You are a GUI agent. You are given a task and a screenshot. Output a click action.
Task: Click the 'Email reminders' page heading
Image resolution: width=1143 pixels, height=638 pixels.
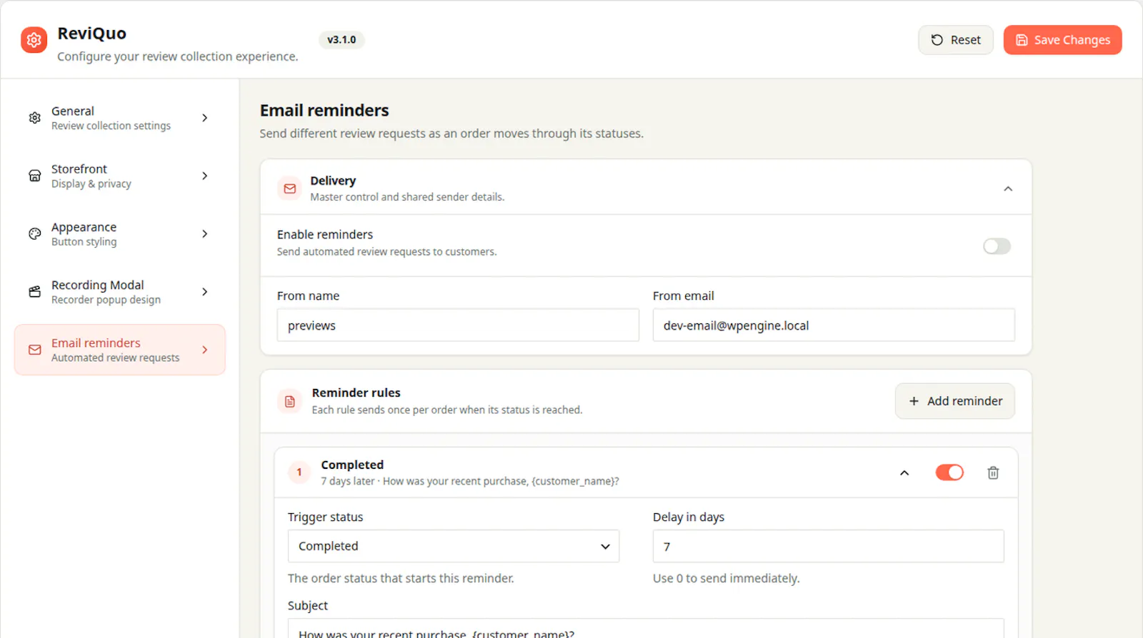324,111
